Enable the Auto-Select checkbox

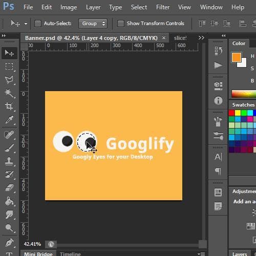coord(38,24)
